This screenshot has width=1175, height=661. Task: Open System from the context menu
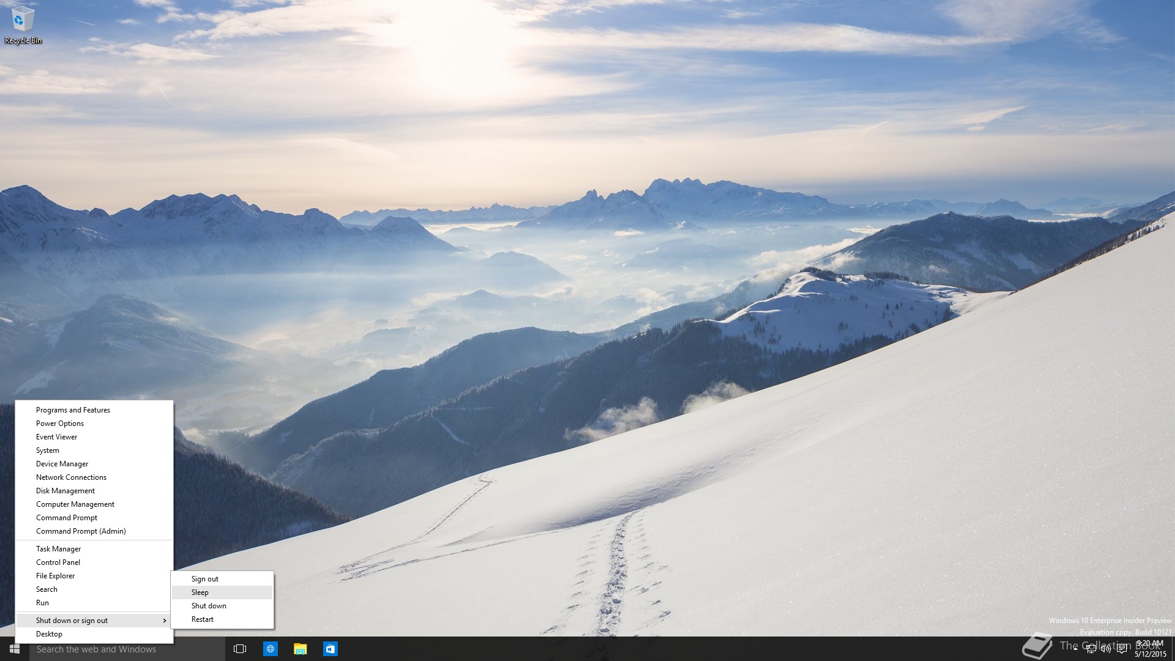[94, 450]
